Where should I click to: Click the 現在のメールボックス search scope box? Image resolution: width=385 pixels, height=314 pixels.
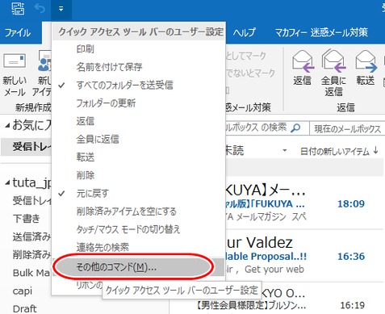[x=347, y=128]
